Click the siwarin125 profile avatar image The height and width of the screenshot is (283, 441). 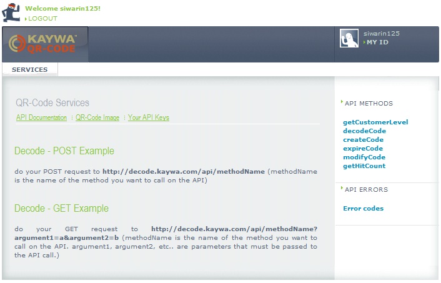(349, 38)
